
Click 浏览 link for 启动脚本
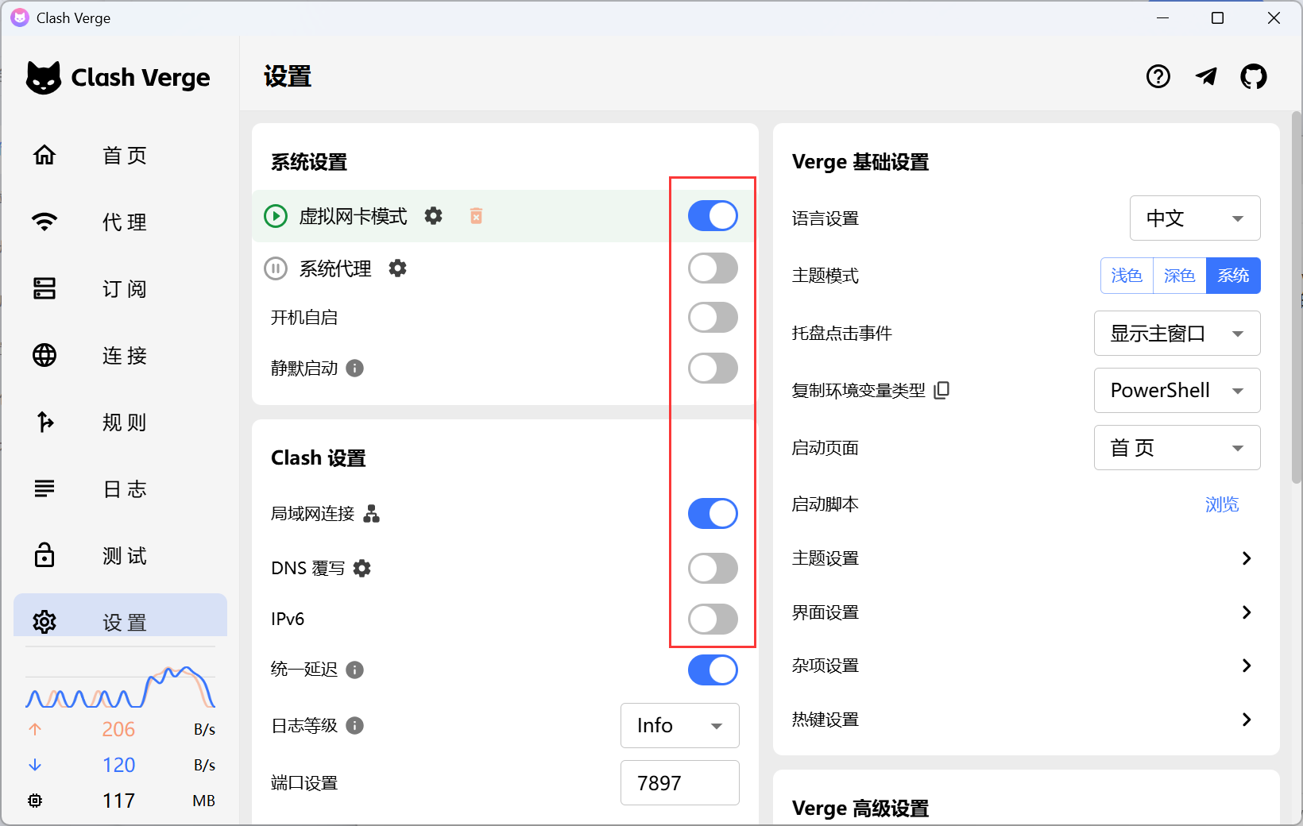tap(1222, 504)
